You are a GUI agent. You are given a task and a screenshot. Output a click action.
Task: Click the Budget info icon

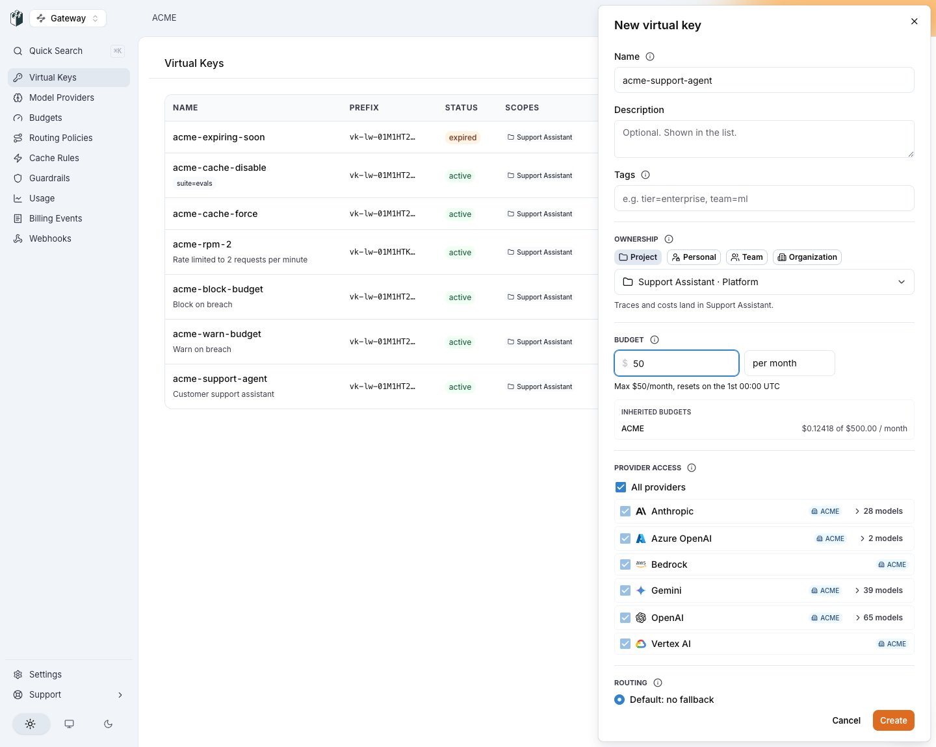[x=655, y=340]
